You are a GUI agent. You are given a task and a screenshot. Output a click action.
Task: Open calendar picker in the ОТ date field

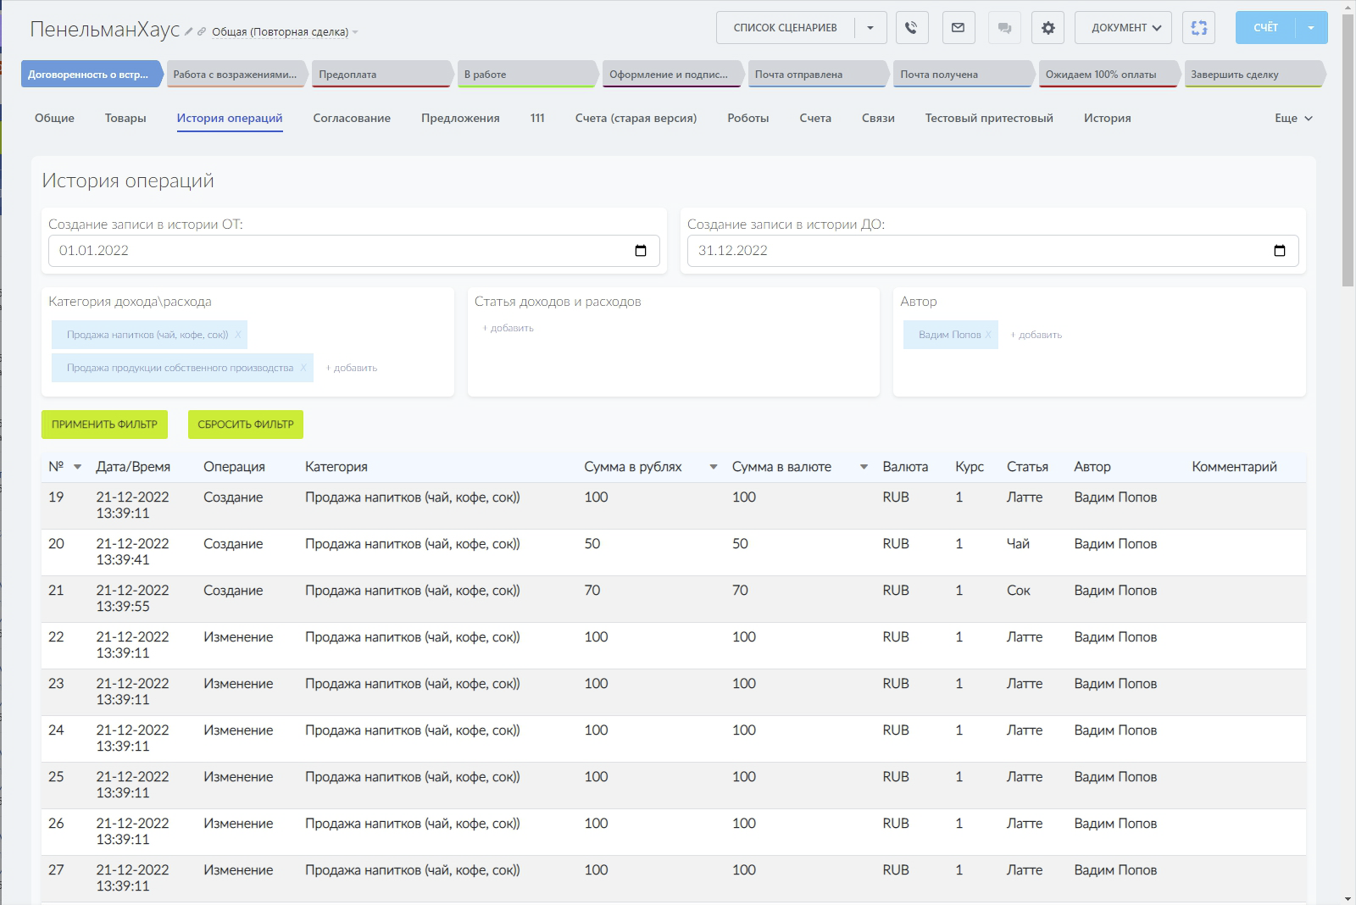coord(641,251)
